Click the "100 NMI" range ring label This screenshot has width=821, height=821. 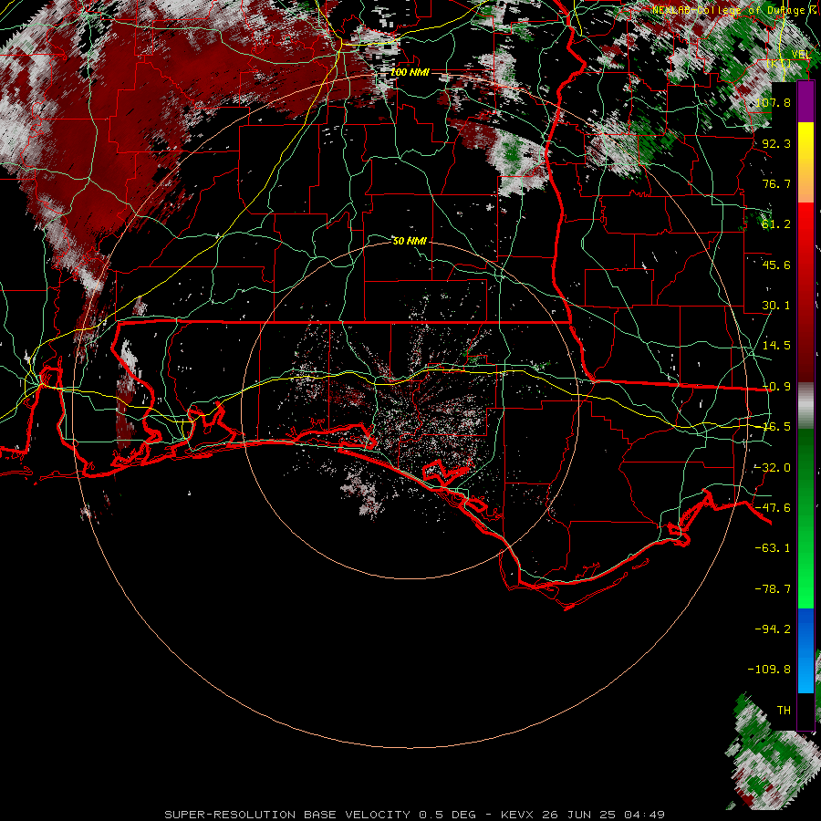(410, 72)
